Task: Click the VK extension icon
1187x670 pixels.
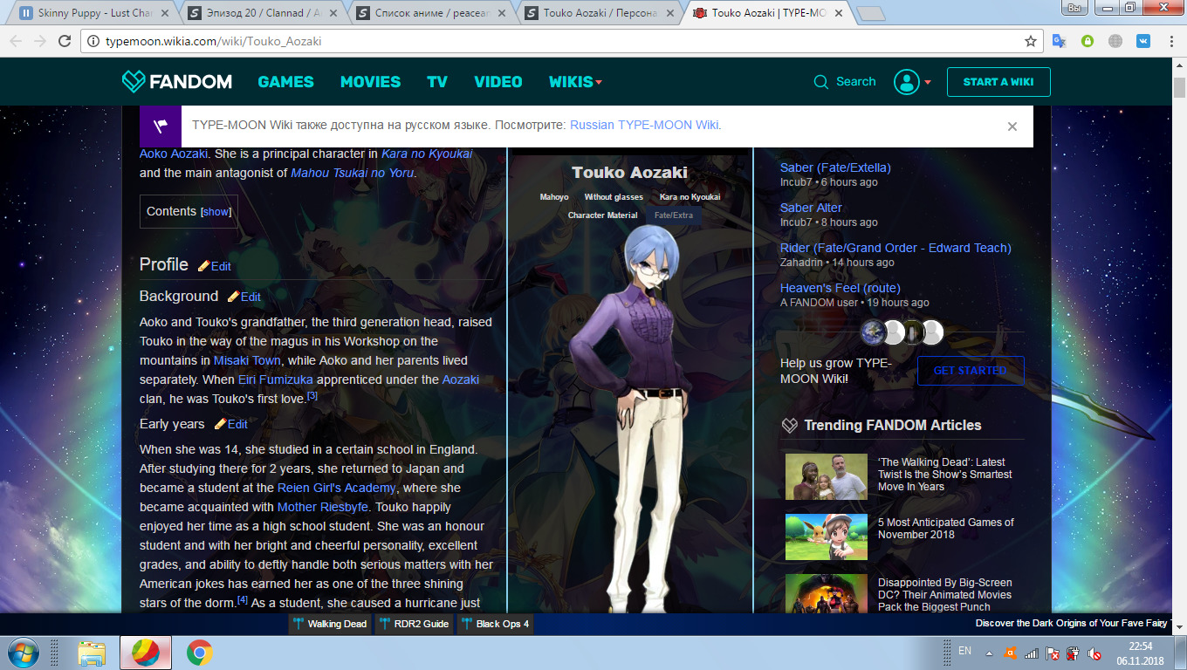Action: tap(1142, 41)
